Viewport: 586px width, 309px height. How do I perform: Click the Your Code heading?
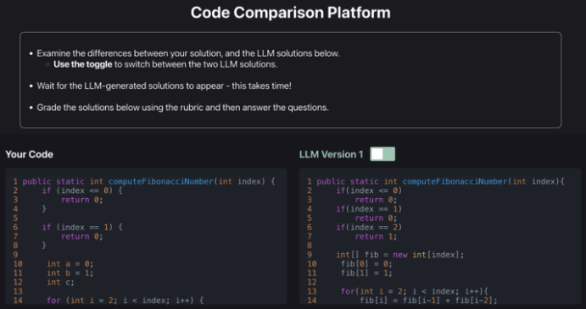click(29, 154)
